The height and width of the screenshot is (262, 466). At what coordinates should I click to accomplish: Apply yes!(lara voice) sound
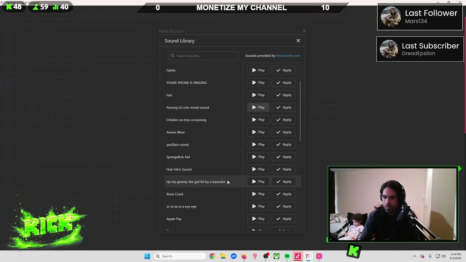click(x=284, y=144)
